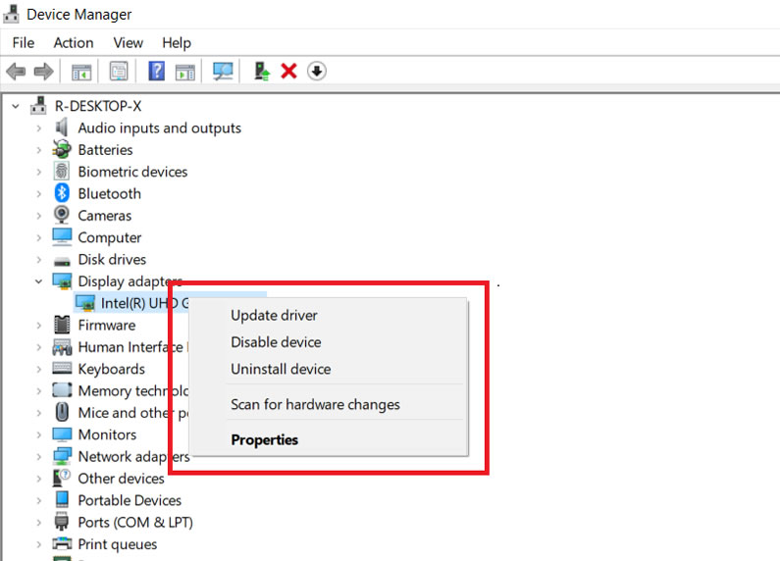This screenshot has height=561, width=780.
Task: Click Scan for hardware changes monitor icon
Action: (223, 72)
